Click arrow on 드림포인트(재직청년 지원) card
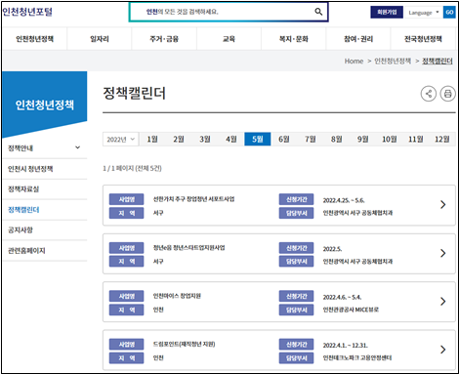The height and width of the screenshot is (374, 459). (x=442, y=350)
